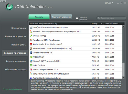The image size is (128, 94).
Task: Click the IObit Uninstaller logo orb
Action: [x=9, y=7]
